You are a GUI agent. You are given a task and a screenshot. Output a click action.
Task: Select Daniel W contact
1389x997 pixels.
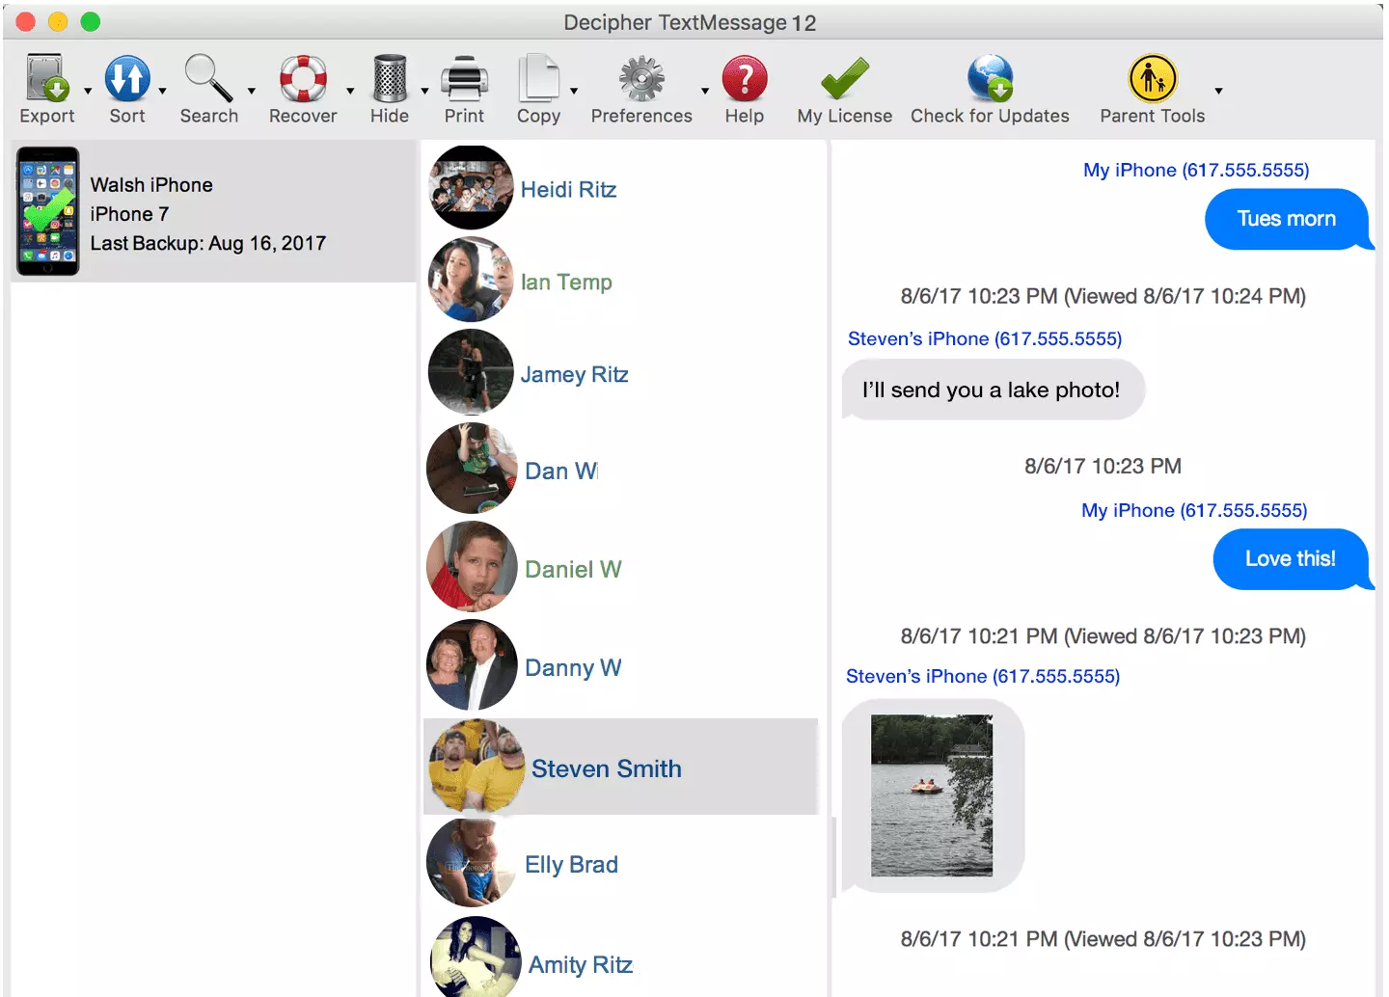click(x=621, y=568)
